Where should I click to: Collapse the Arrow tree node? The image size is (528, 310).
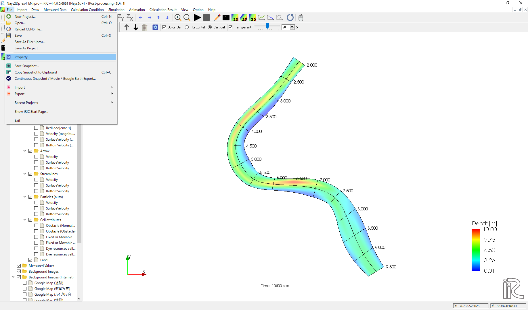(x=25, y=151)
